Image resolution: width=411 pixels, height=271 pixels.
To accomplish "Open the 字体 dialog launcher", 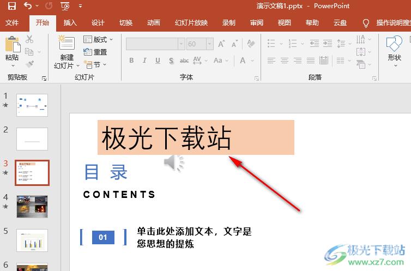I will pyautogui.click(x=257, y=79).
